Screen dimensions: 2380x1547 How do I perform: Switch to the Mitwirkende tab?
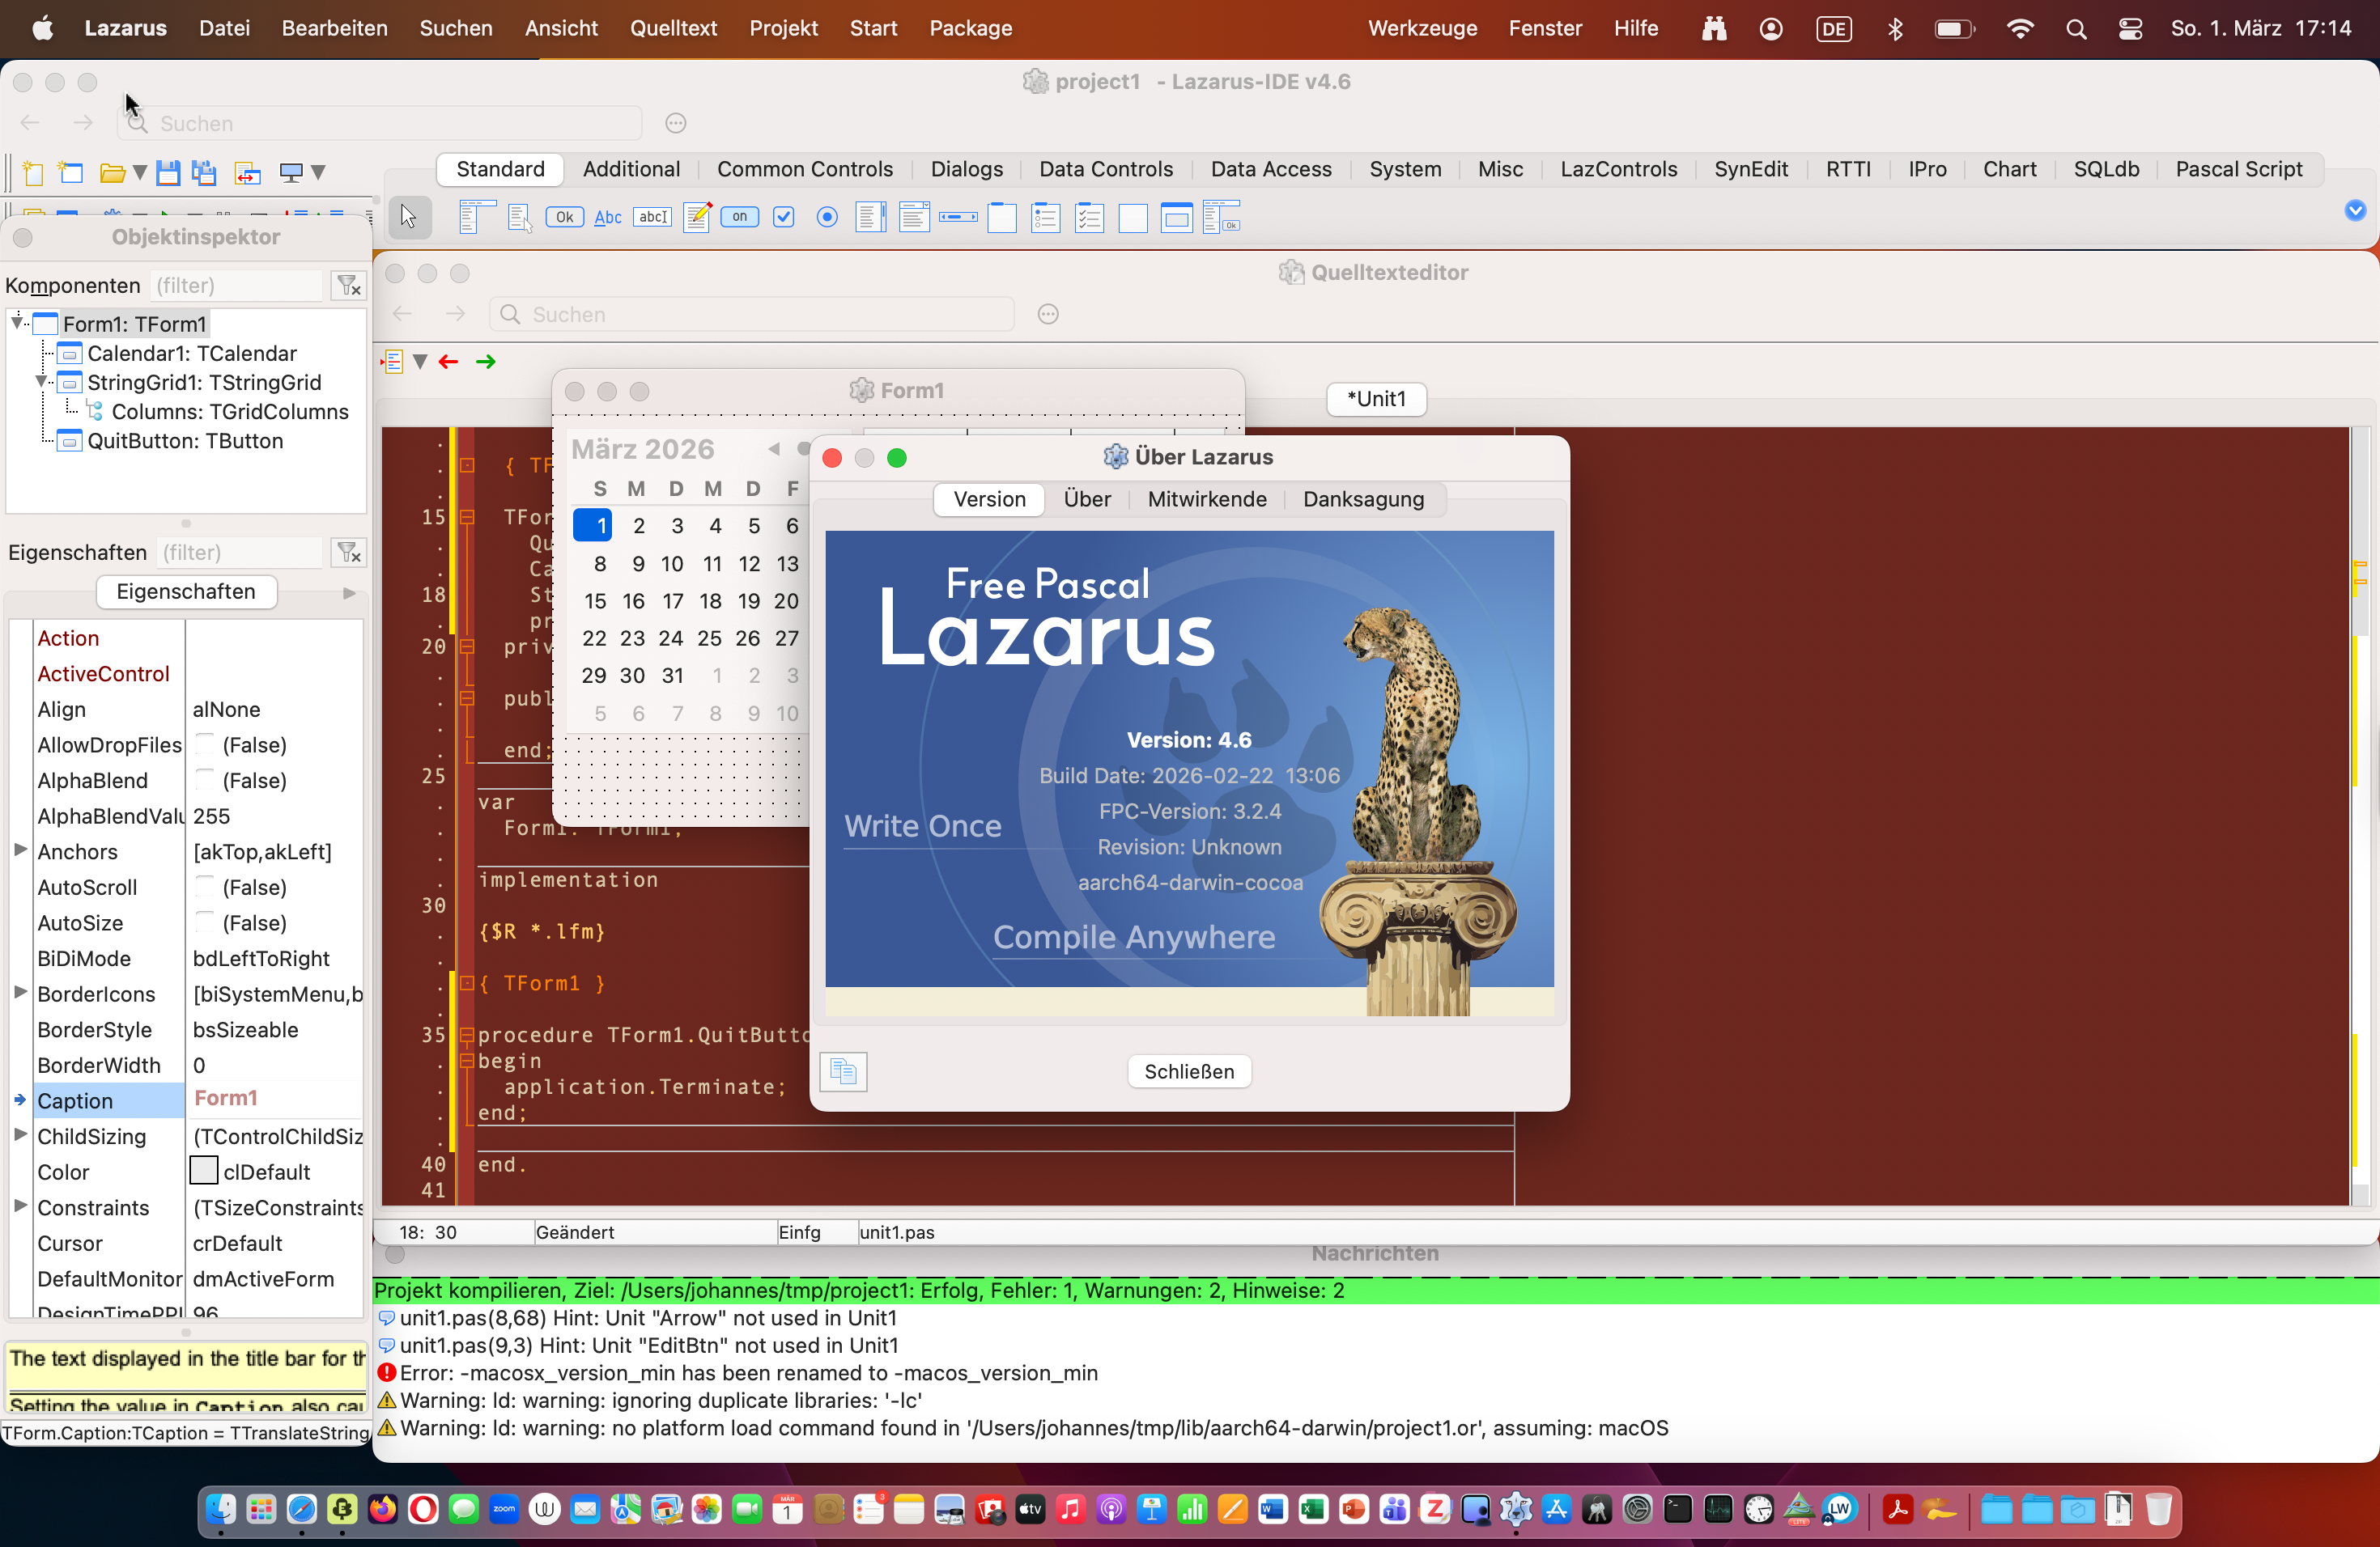tap(1206, 498)
